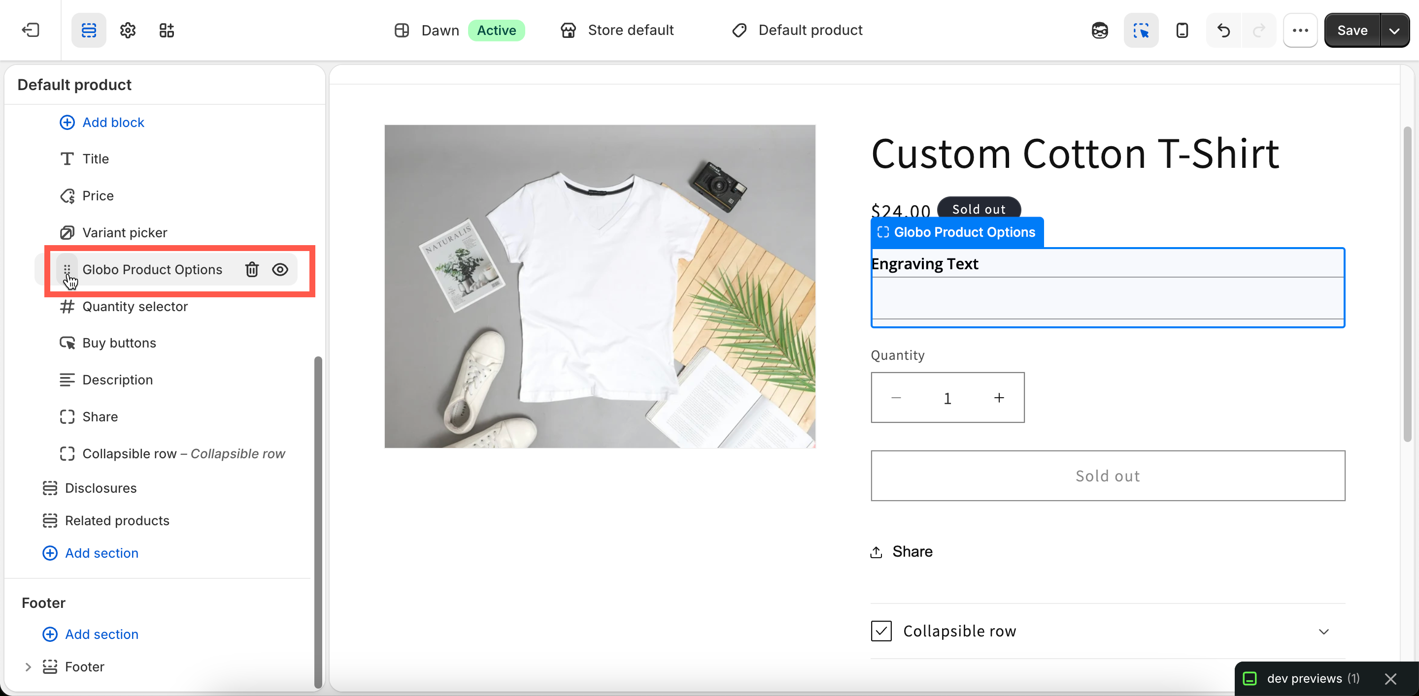Undo the last change
The height and width of the screenshot is (696, 1419).
[x=1223, y=30]
